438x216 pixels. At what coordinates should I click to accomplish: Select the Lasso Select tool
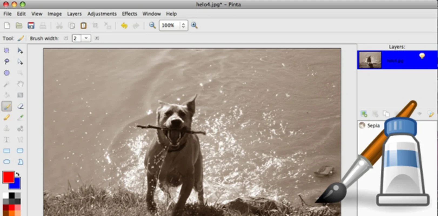pyautogui.click(x=7, y=62)
